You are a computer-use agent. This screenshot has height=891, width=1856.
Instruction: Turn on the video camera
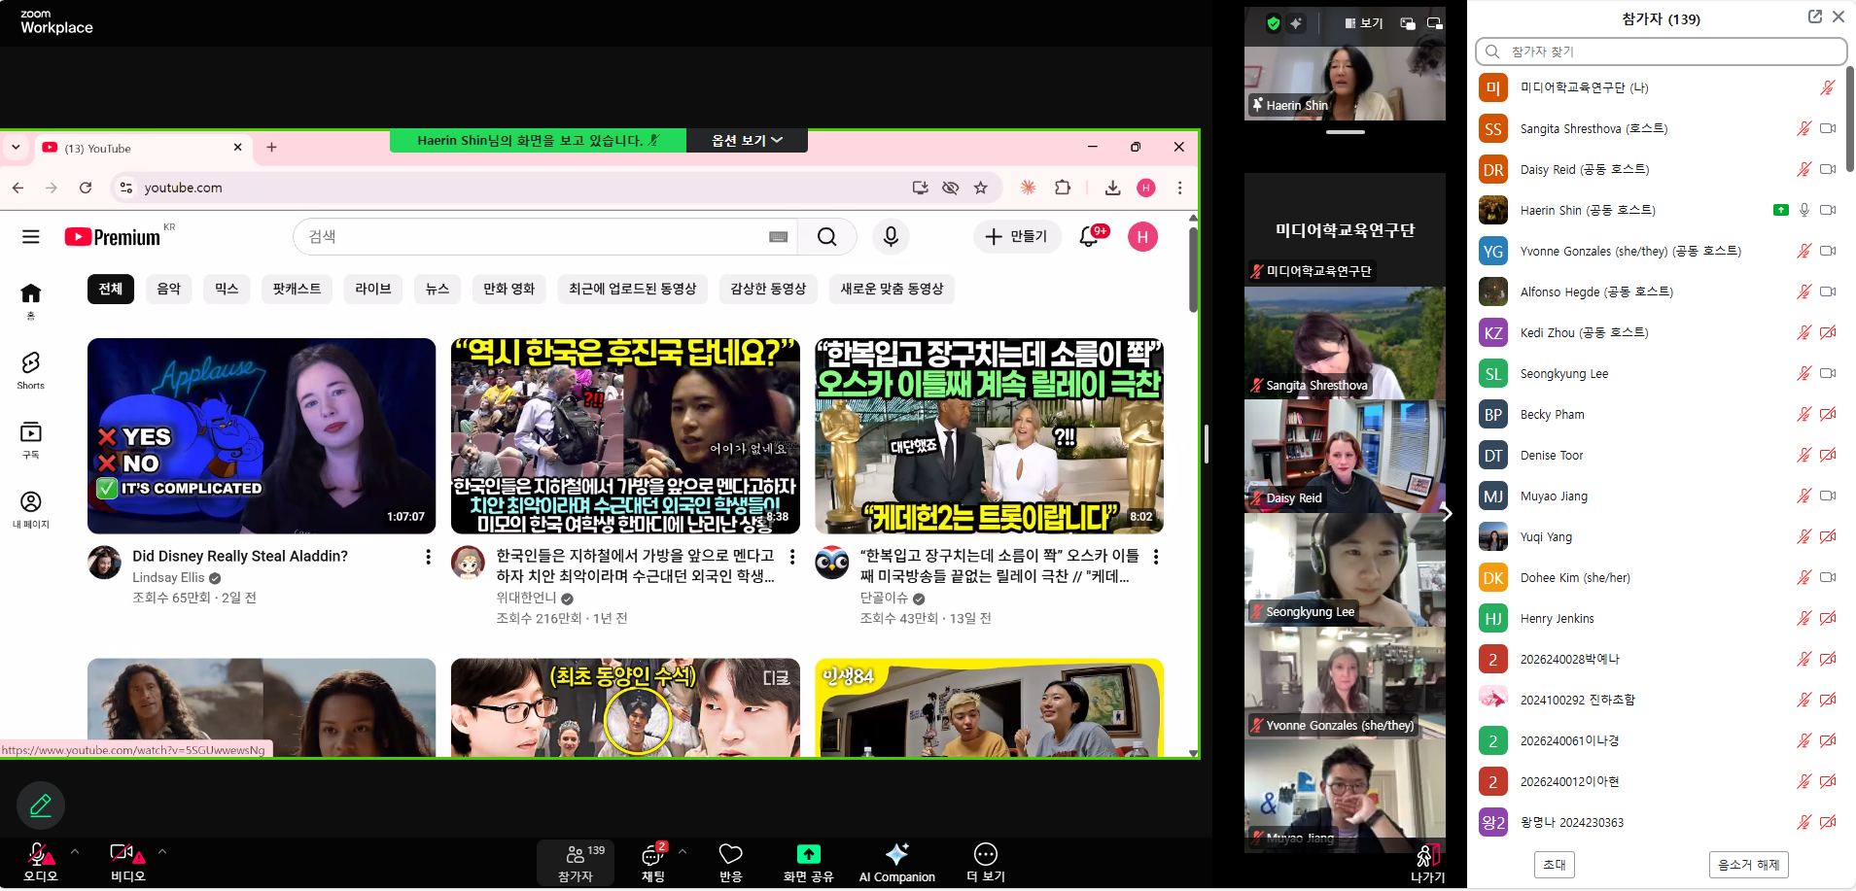123,854
